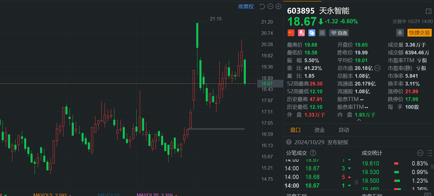Click the ellipsis icon beside 总市值
The height and width of the screenshot is (196, 434).
377,68
